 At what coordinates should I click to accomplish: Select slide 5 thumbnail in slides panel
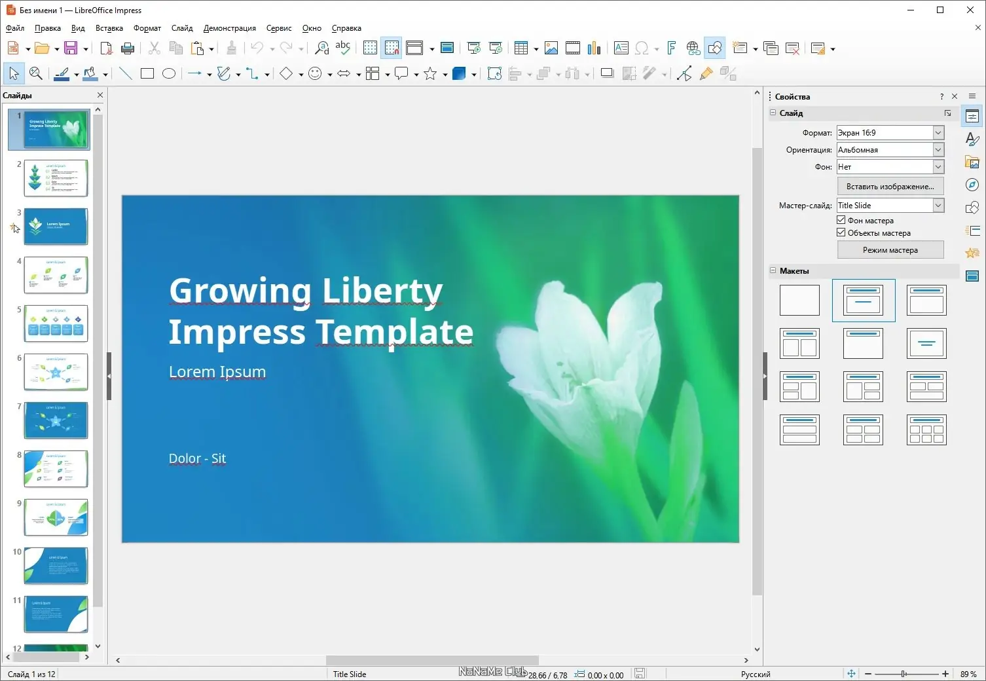(56, 323)
